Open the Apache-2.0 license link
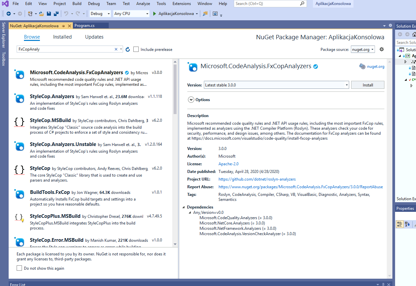The image size is (416, 286). [228, 164]
